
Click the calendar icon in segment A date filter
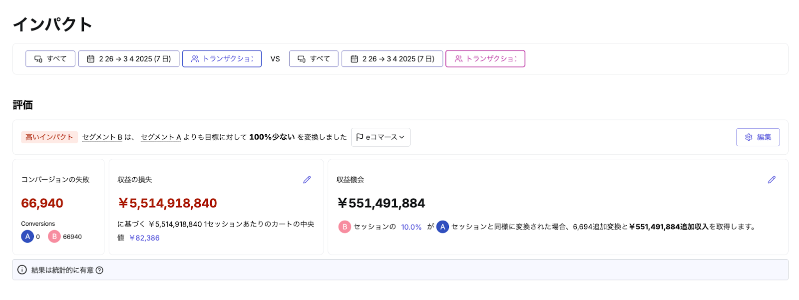pyautogui.click(x=91, y=58)
